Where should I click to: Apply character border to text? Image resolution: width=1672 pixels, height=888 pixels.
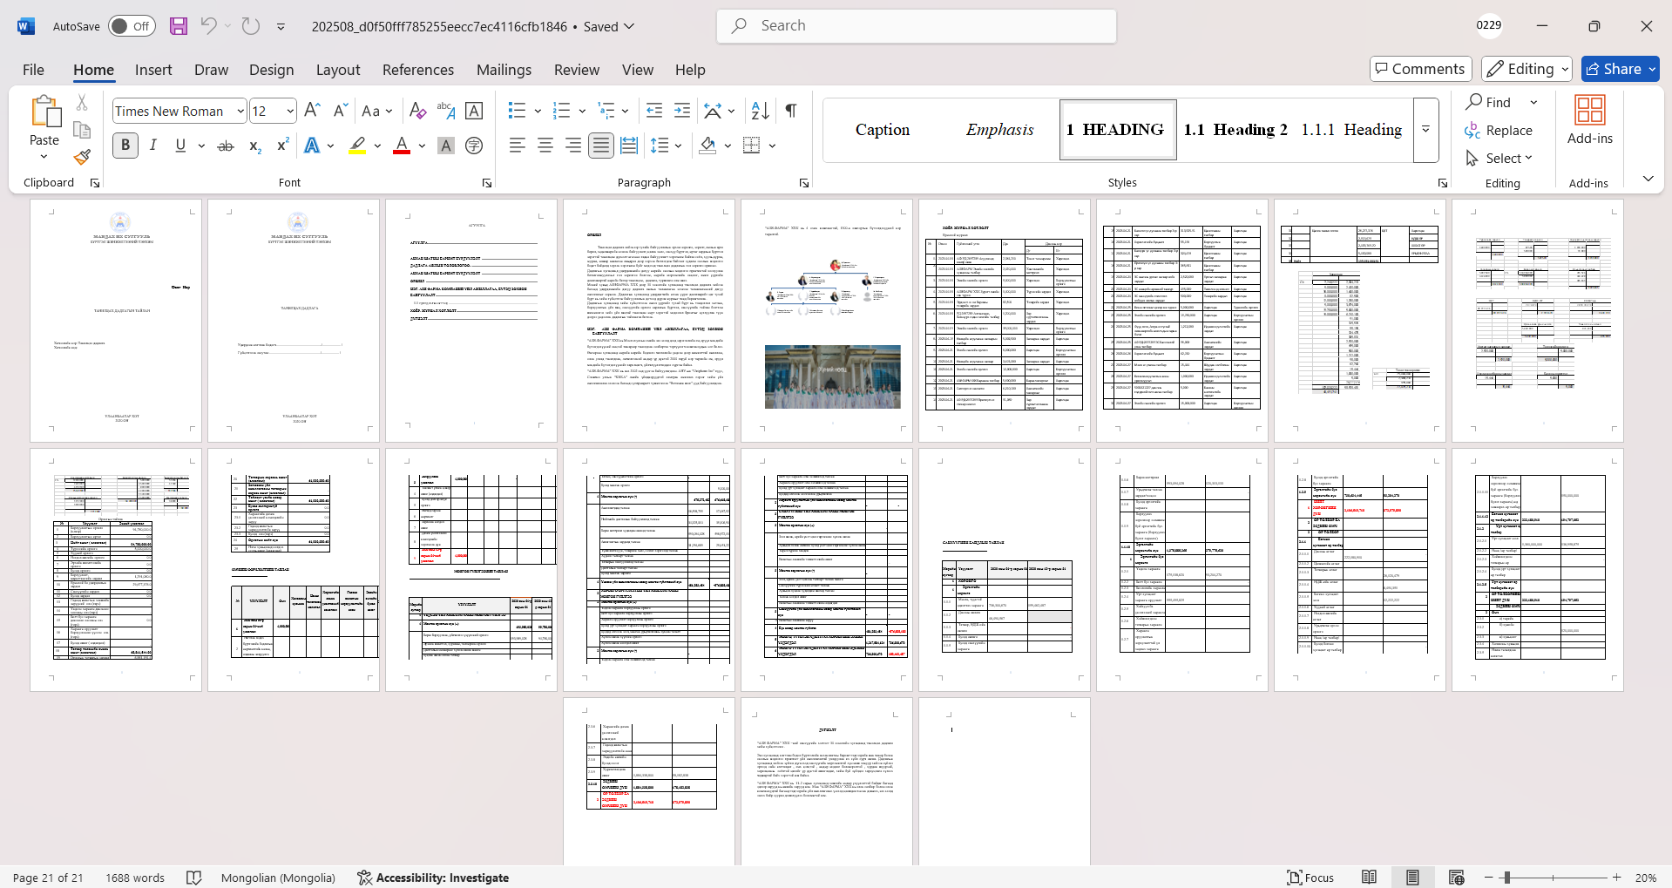pyautogui.click(x=474, y=111)
